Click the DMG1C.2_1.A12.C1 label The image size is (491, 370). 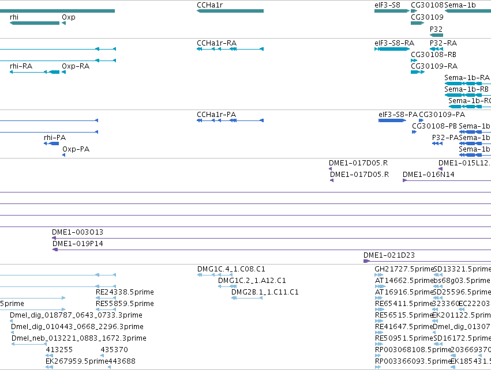point(252,281)
